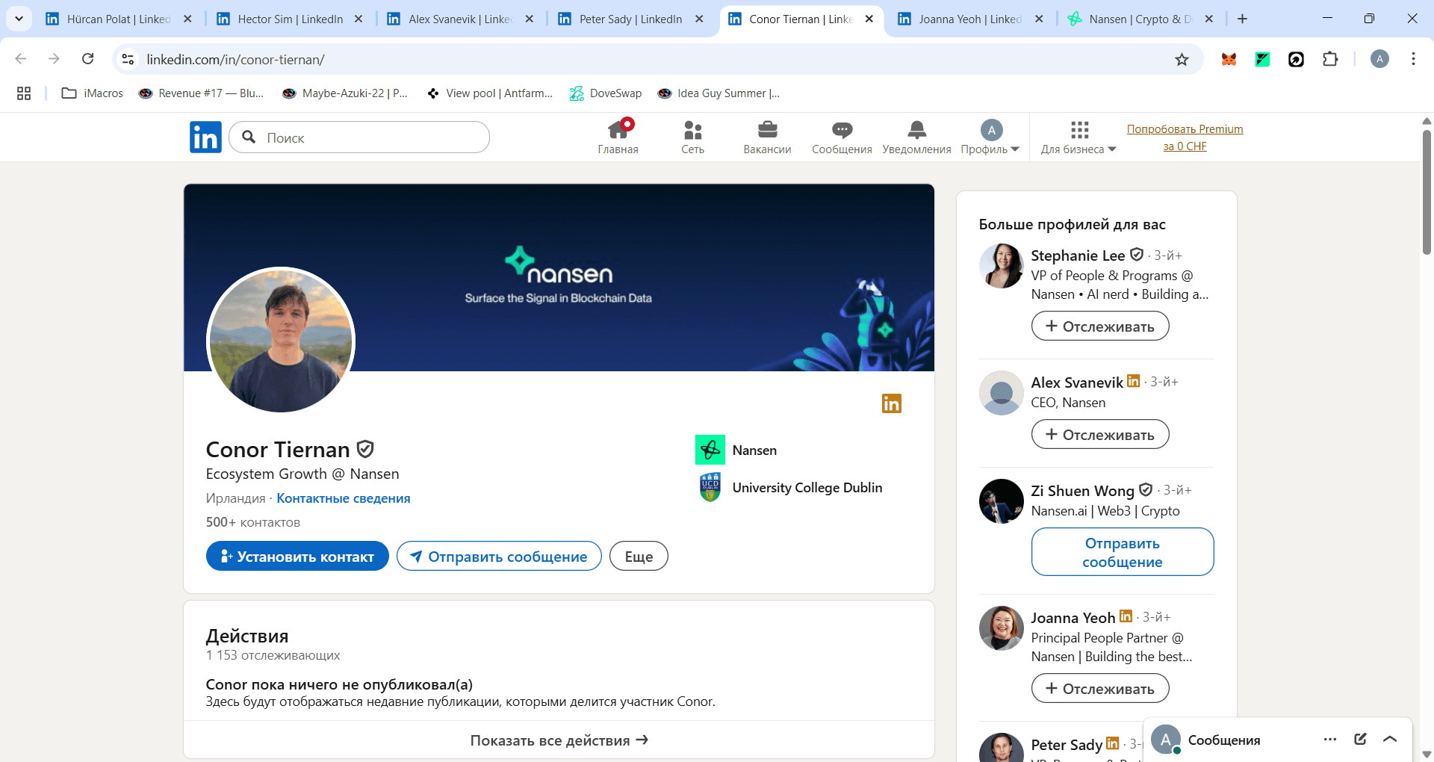Screen dimensions: 1434x762
Task: Click the Поиск search field
Action: 359,137
